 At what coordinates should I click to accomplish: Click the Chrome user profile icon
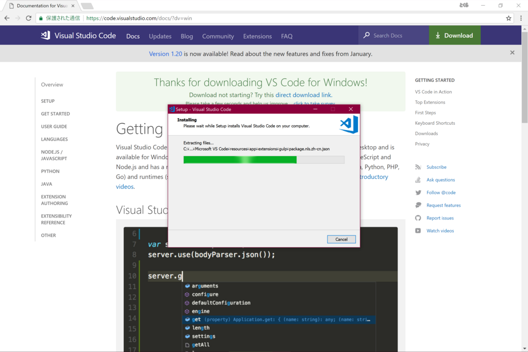tap(464, 5)
